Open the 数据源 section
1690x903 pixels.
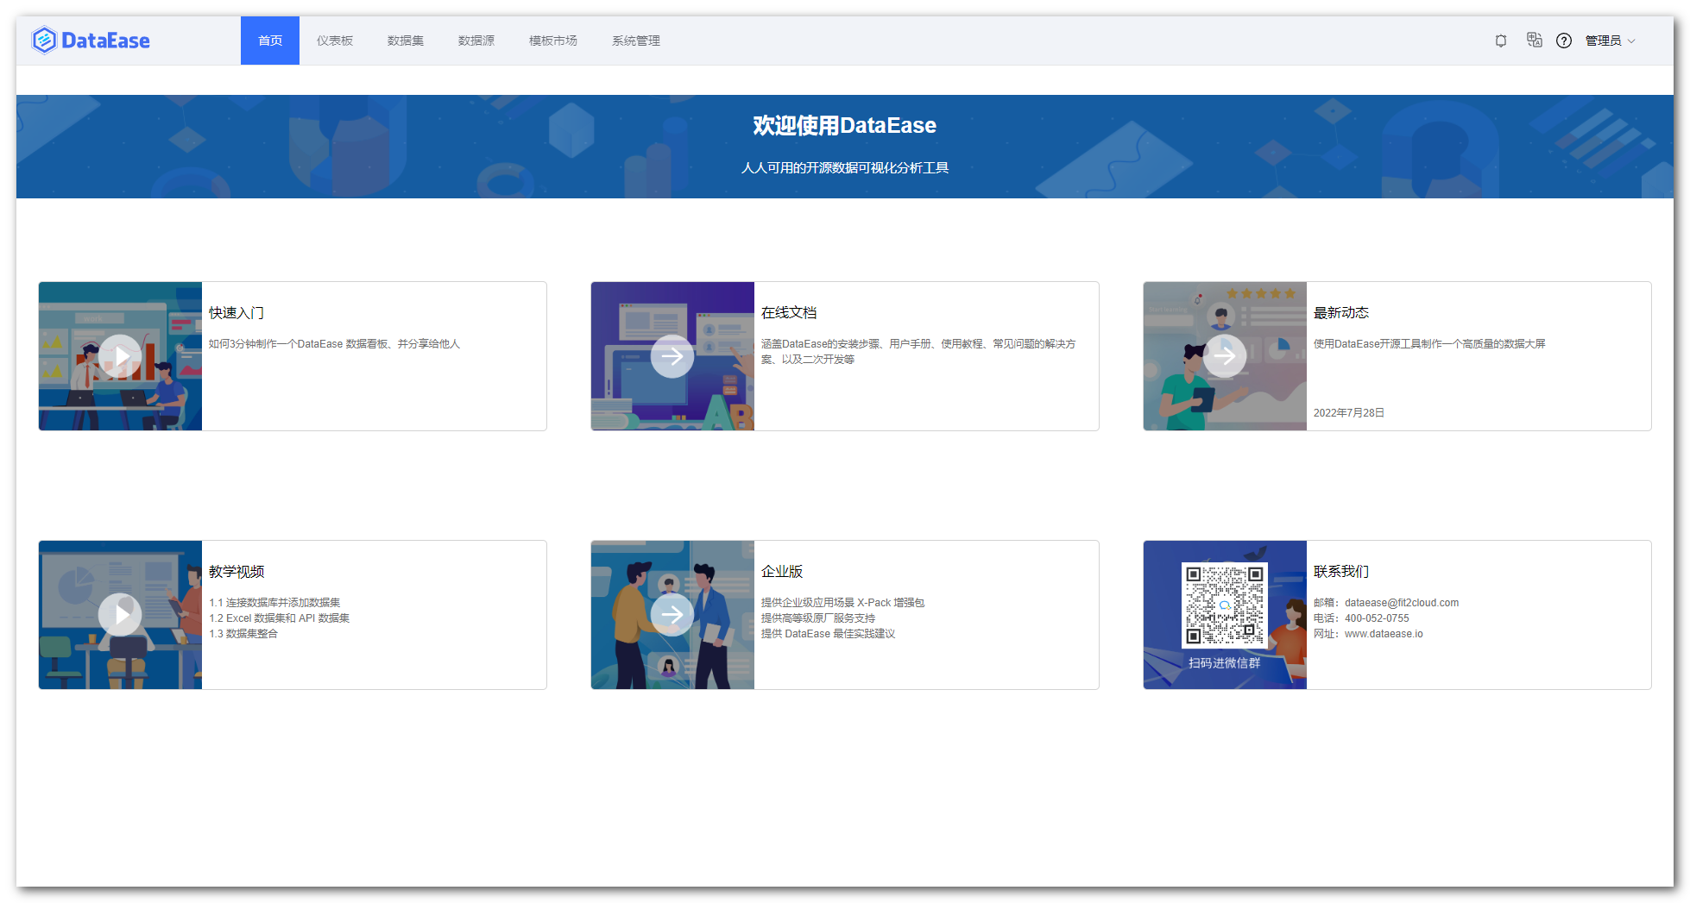[x=476, y=40]
